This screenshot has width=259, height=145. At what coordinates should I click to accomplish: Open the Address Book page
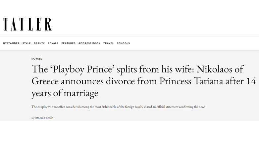[x=89, y=43]
